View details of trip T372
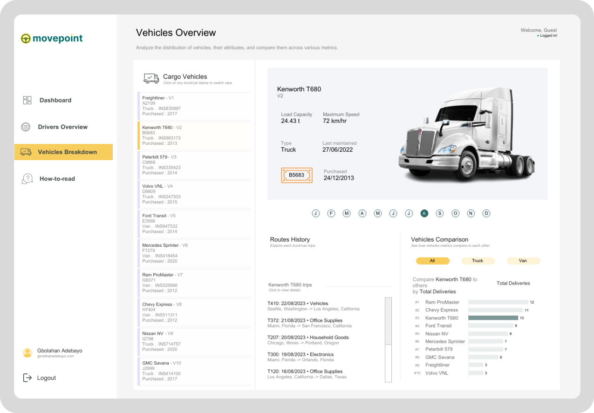Viewport: 594px width, 413px height. click(310, 323)
